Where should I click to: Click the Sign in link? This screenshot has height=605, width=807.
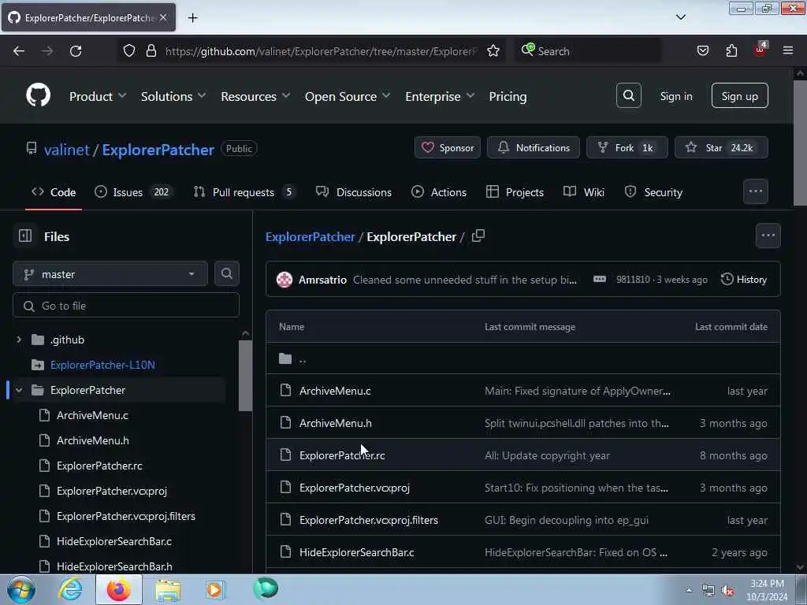(x=675, y=96)
